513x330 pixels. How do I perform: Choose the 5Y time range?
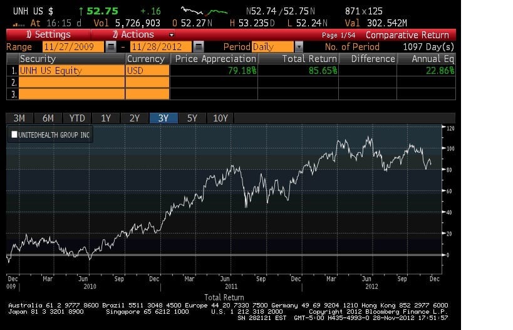[192, 118]
